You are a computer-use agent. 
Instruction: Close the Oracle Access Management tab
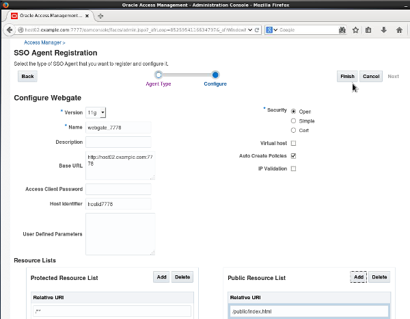[87, 16]
